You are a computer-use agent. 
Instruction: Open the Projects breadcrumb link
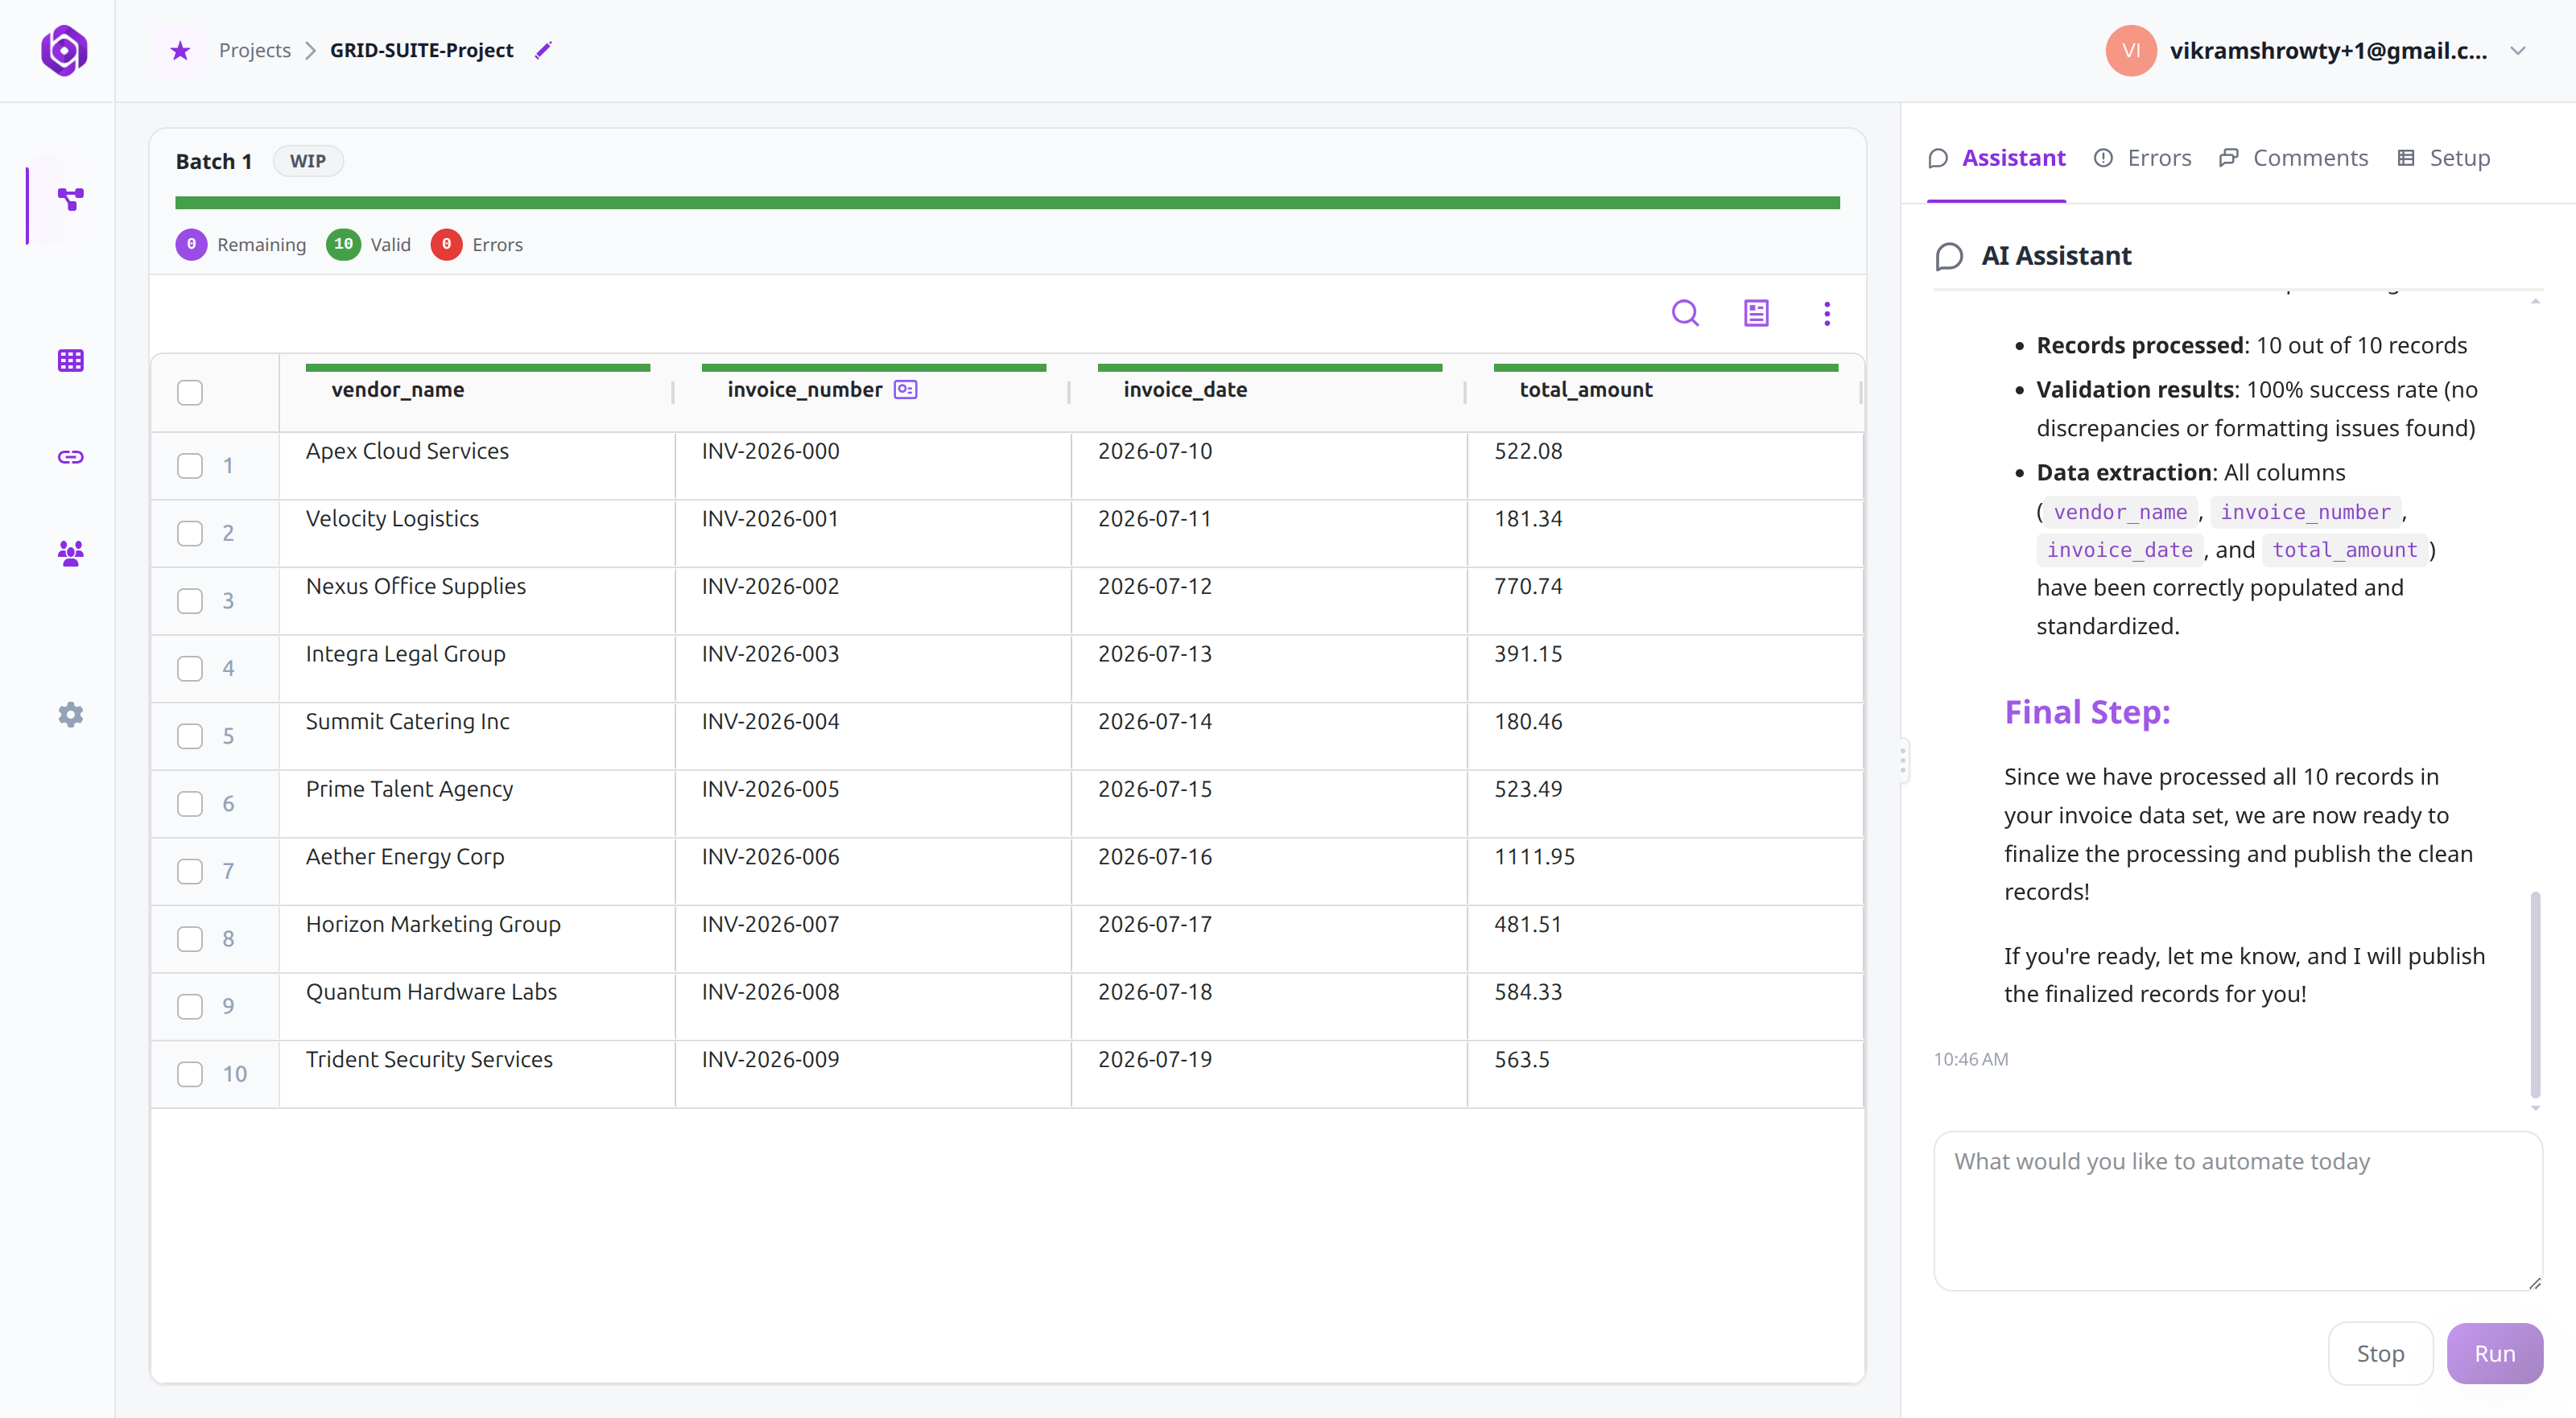[x=254, y=50]
